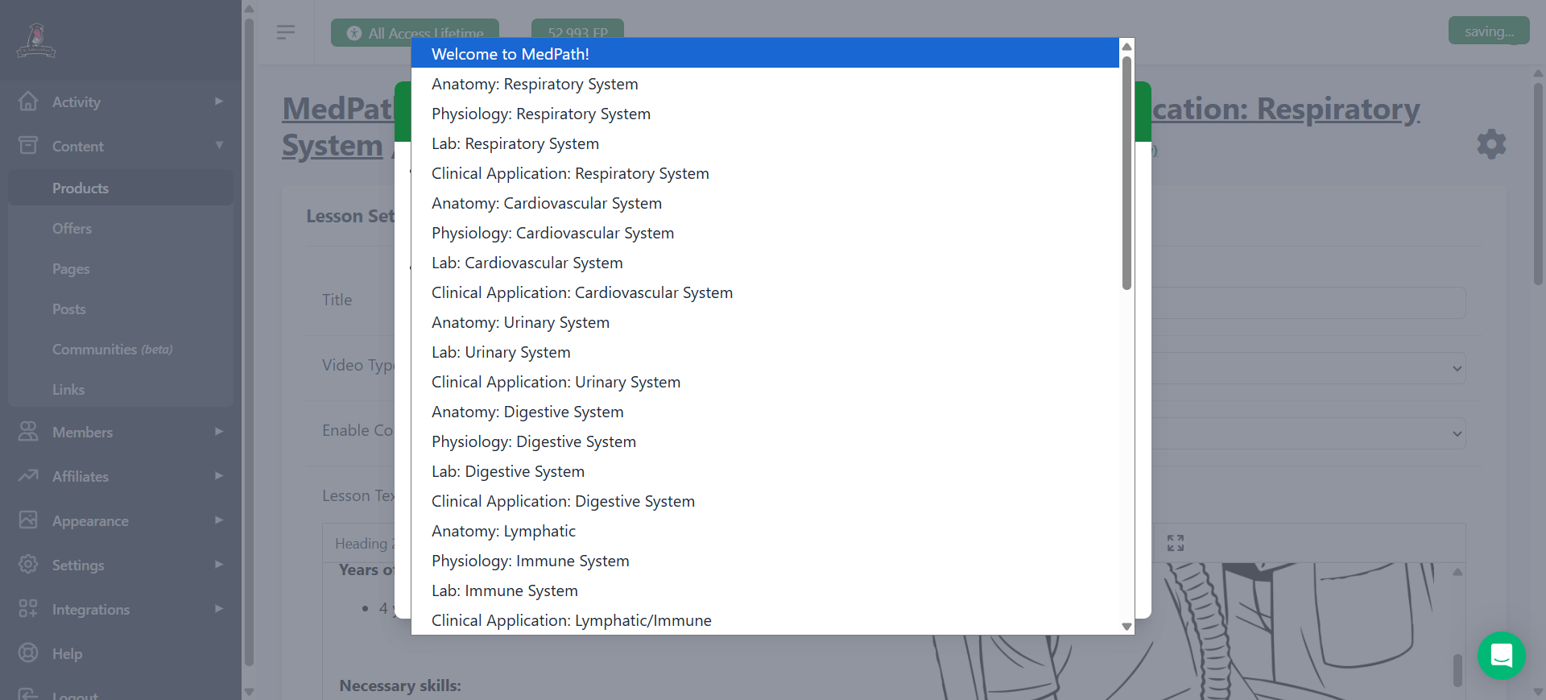Screen dimensions: 1546x700
Task: Open the Products page in sidebar
Action: (x=81, y=188)
